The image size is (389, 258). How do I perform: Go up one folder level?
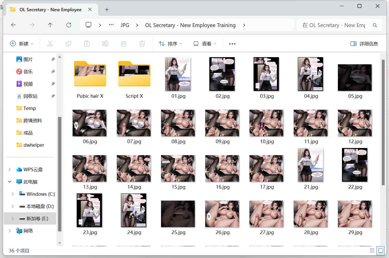[50, 25]
